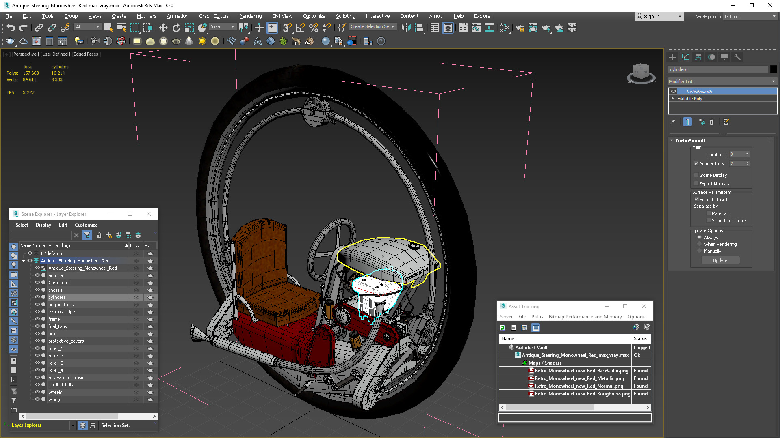Image resolution: width=780 pixels, height=438 pixels.
Task: Click the Update button in TurboSmooth
Action: point(720,260)
